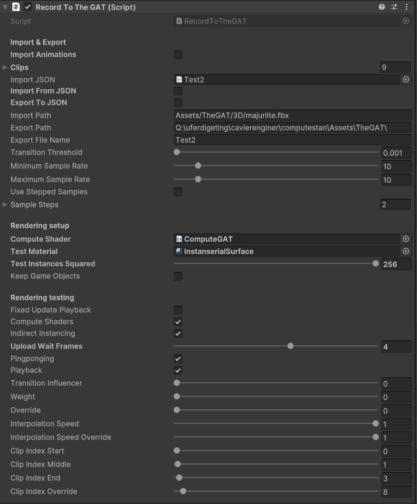Check the Import From JSON box
The height and width of the screenshot is (504, 417).
pyautogui.click(x=178, y=91)
